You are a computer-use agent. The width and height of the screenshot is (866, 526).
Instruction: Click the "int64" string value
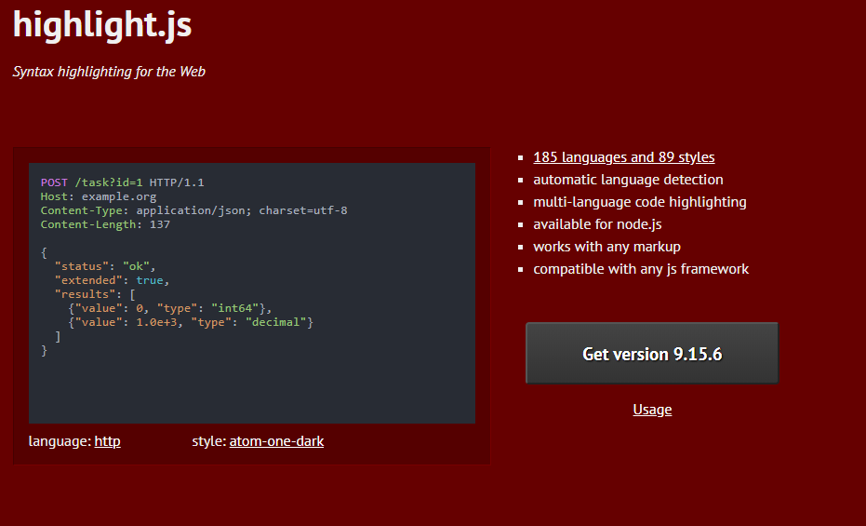tap(234, 308)
